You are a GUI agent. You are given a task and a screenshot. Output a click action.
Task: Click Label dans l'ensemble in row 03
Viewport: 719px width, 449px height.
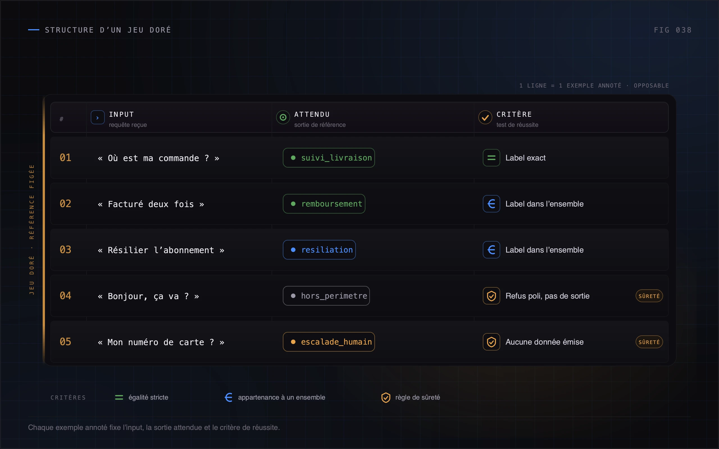(544, 250)
